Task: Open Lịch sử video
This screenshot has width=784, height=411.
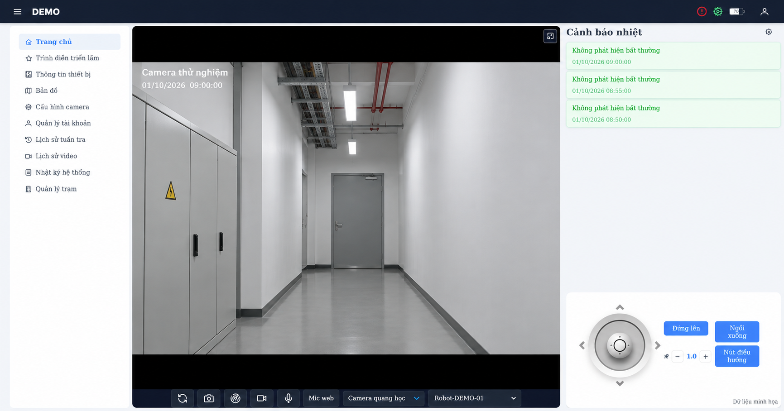Action: (70, 156)
